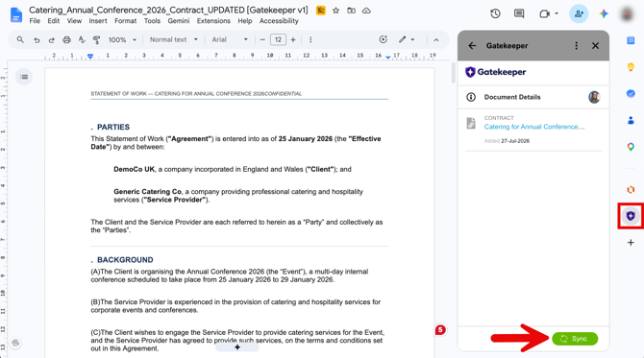The height and width of the screenshot is (358, 644).
Task: Decrease the font size
Action: 262,39
